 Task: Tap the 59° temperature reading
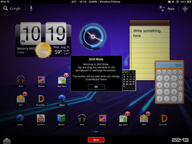click(x=58, y=52)
